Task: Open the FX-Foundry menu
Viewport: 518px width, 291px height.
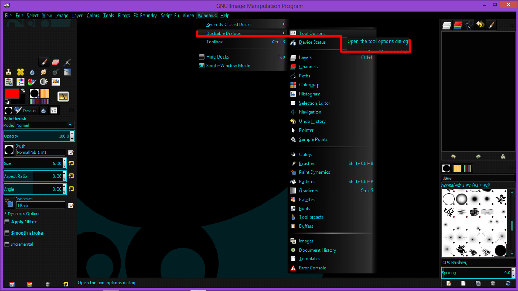Action: [x=145, y=16]
